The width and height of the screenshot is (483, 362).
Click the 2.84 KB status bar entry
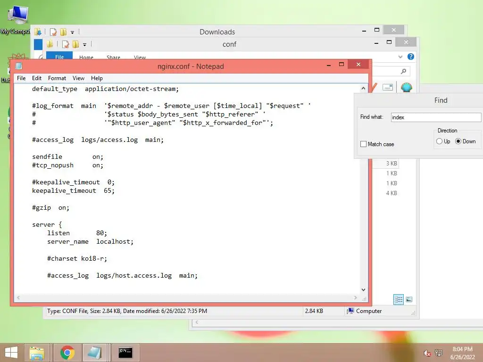(314, 311)
